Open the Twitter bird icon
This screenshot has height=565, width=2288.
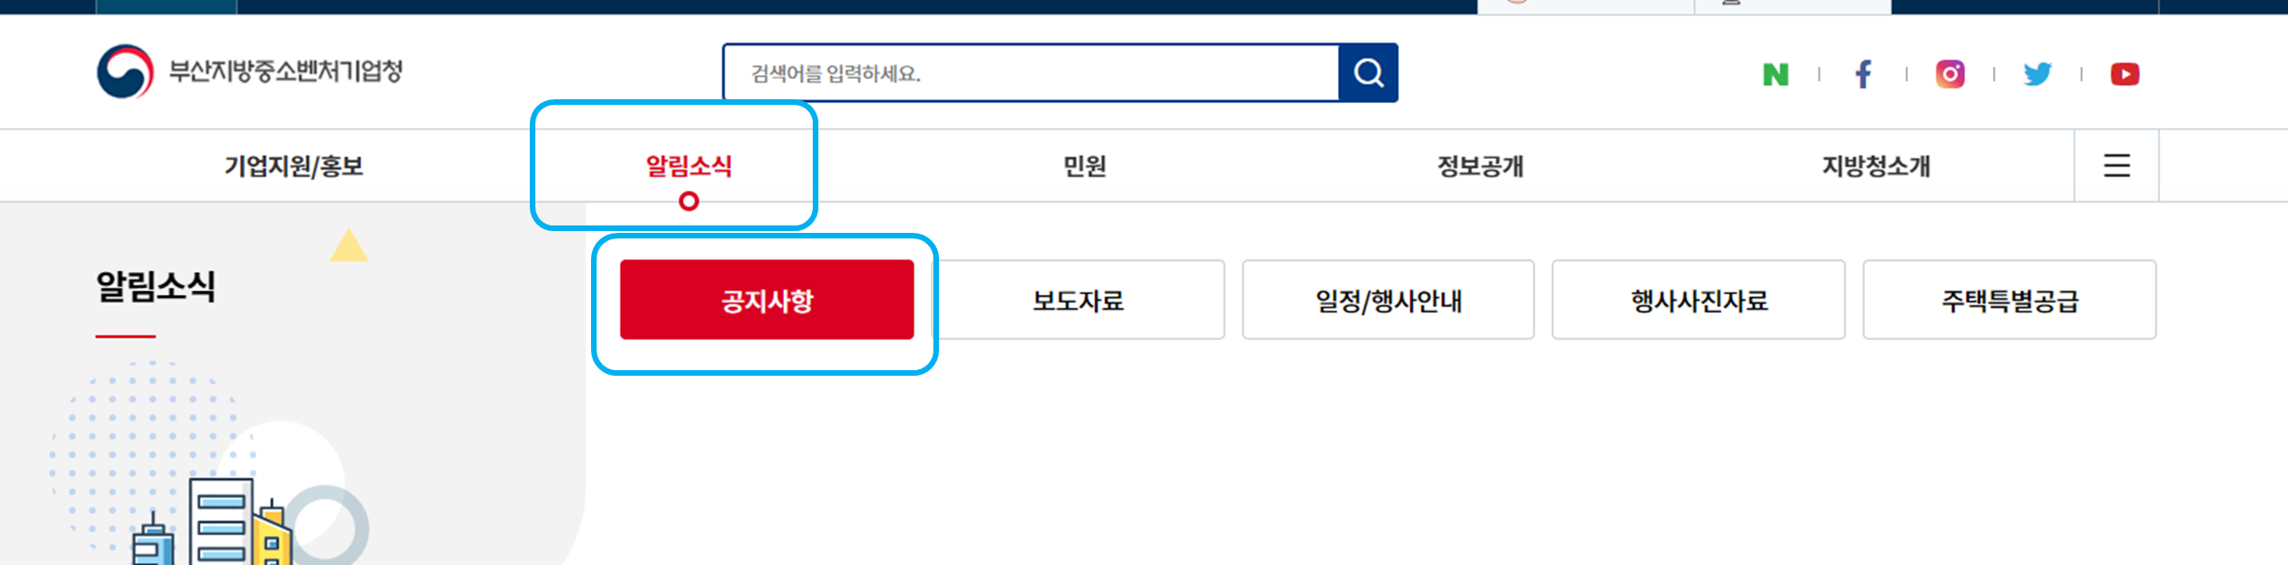[2037, 74]
